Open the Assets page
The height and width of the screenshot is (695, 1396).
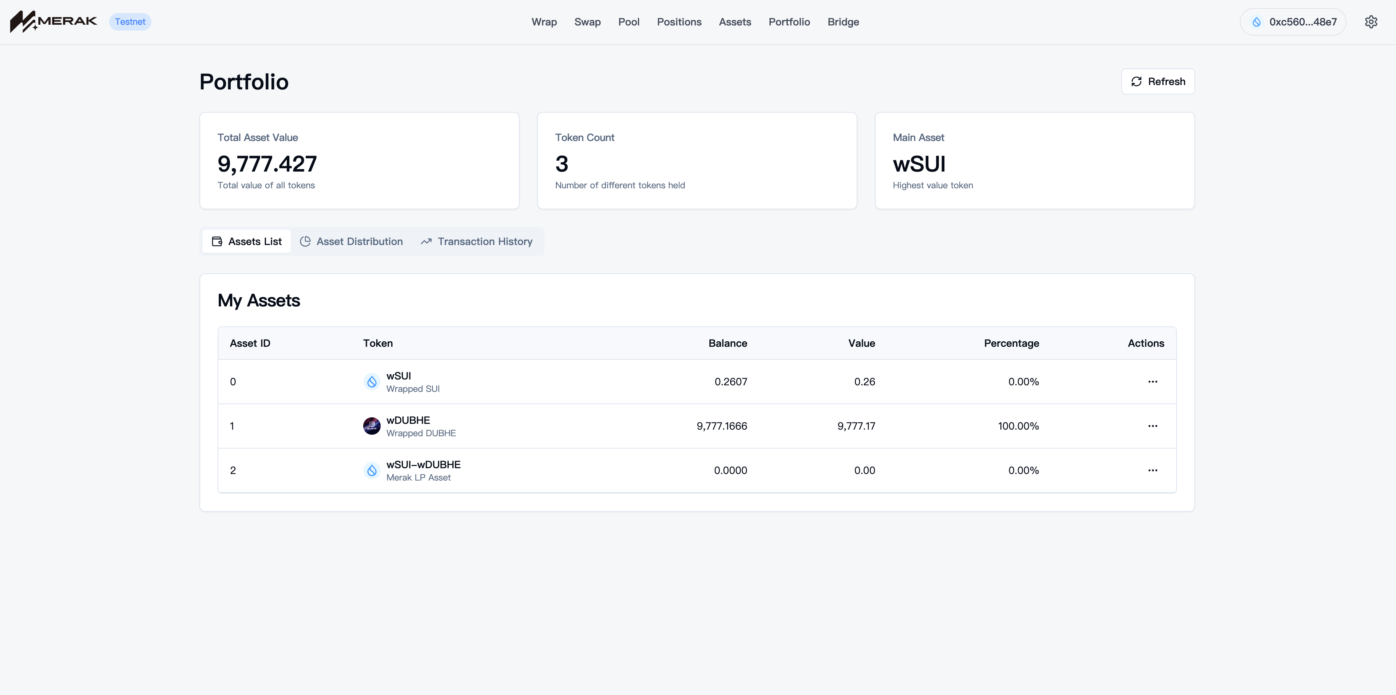tap(735, 22)
